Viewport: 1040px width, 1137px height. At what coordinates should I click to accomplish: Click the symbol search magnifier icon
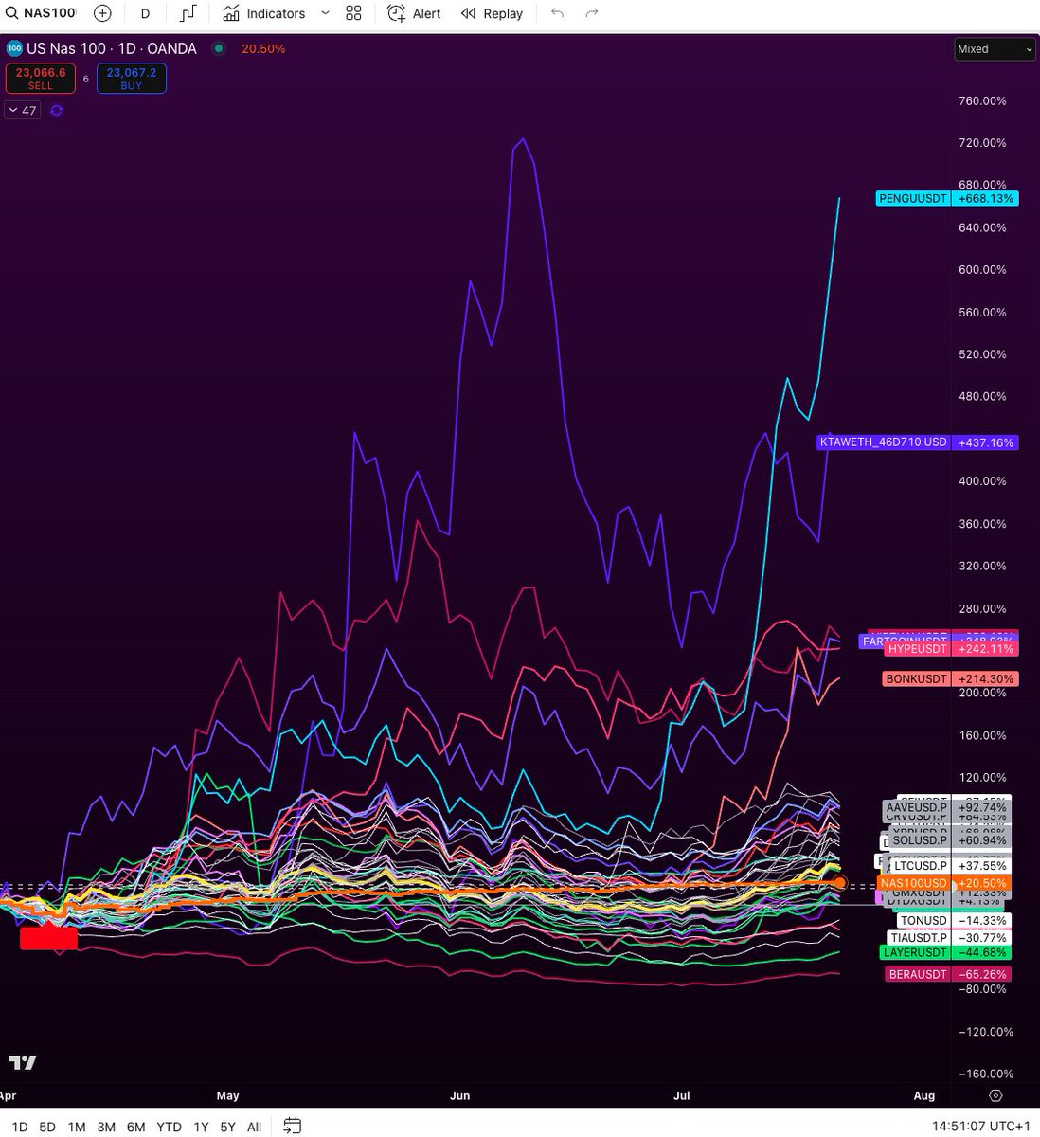[x=11, y=13]
